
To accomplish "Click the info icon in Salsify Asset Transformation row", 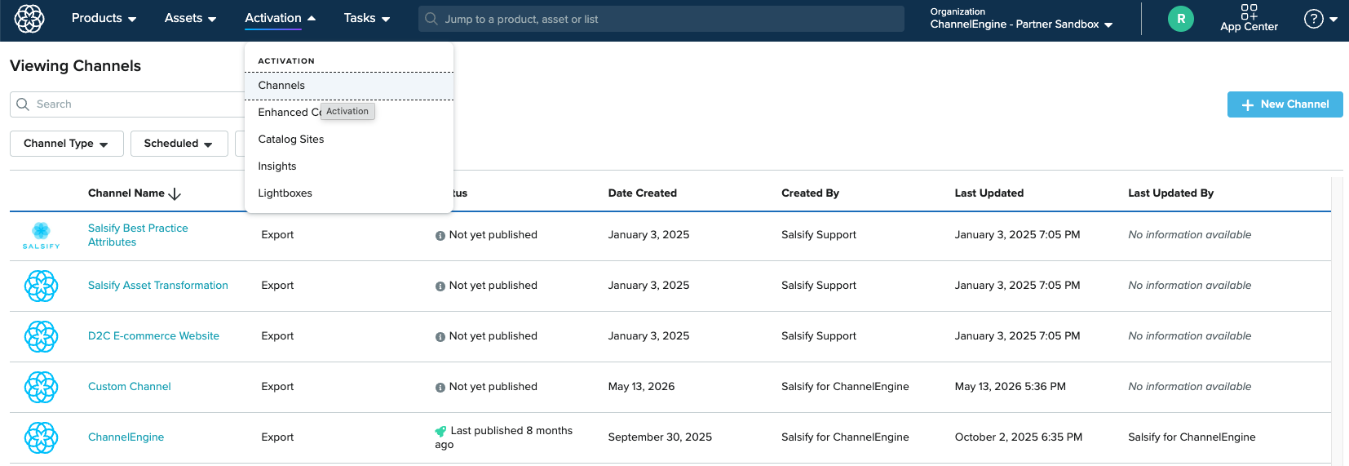I will pyautogui.click(x=440, y=286).
